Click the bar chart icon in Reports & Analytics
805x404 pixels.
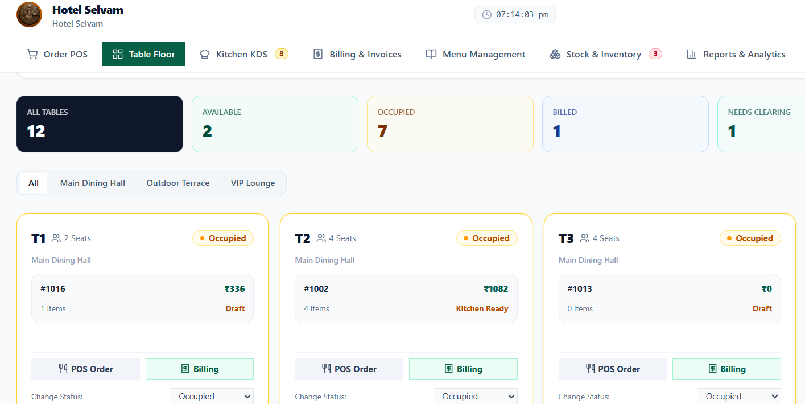click(x=692, y=54)
